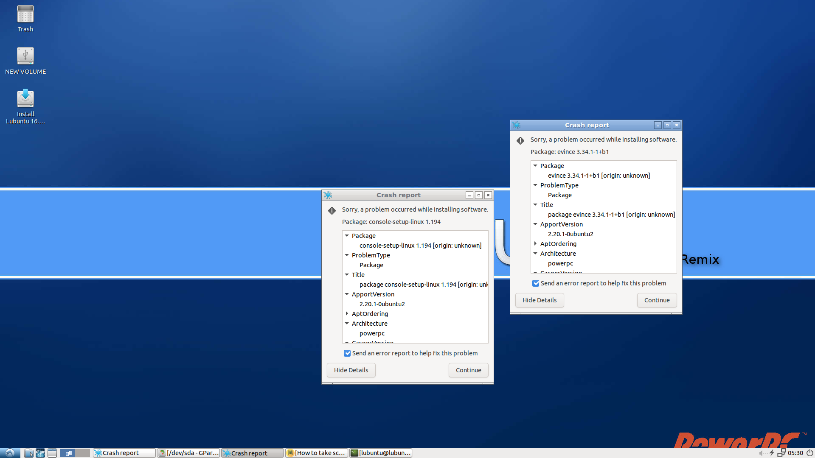Select '2.20.1-0ubuntu2' value in console-setup-linux report
This screenshot has width=815, height=458.
(382, 304)
